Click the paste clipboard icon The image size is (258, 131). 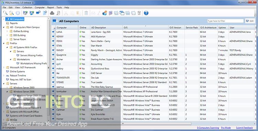click(x=79, y=13)
